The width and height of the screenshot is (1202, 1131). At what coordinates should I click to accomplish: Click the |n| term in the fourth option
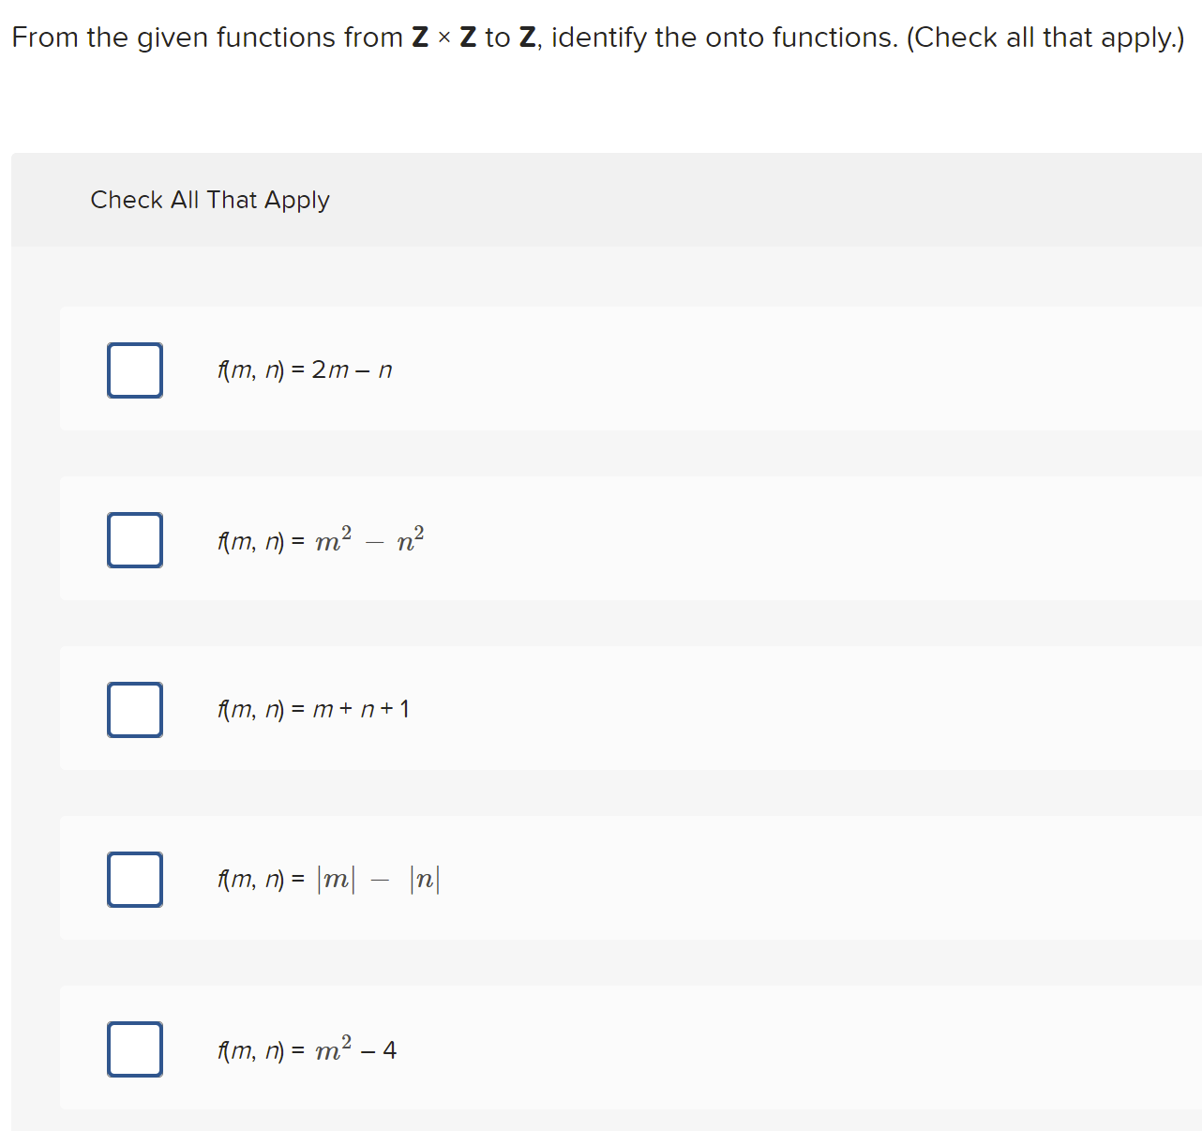point(425,880)
